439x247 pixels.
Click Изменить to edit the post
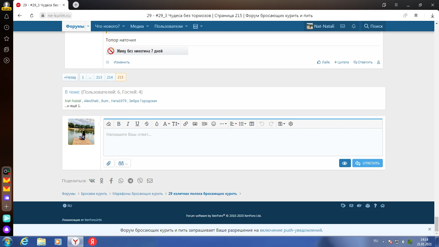pyautogui.click(x=122, y=62)
